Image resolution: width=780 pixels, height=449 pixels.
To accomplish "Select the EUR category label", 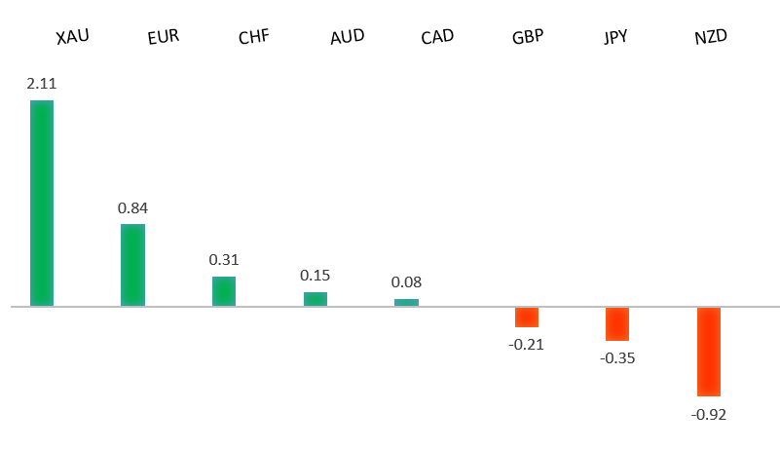I will click(164, 38).
